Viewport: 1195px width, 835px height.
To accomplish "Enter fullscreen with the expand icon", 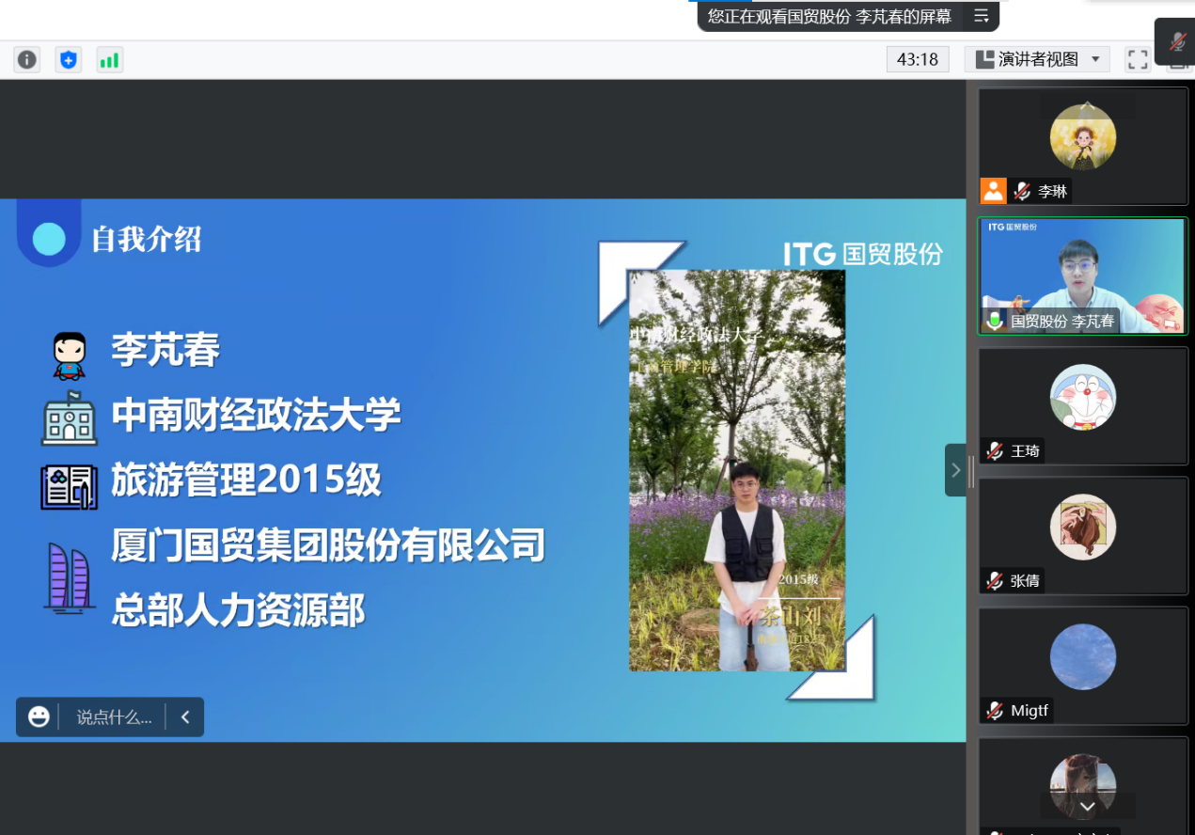I will click(x=1138, y=59).
